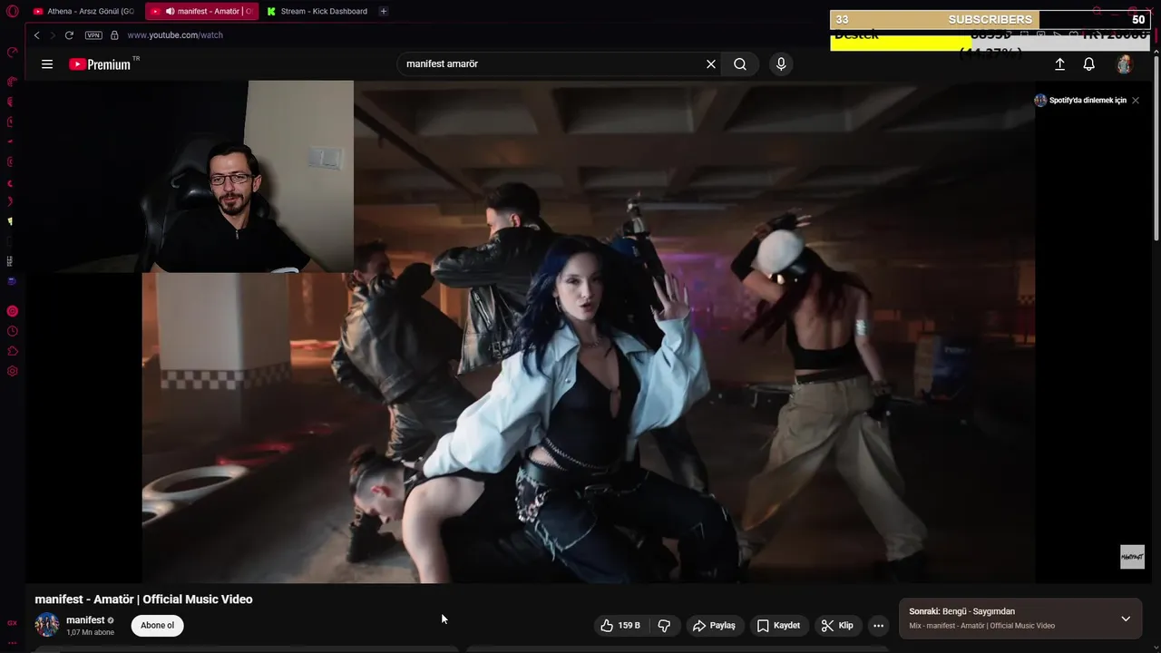Open the Opera GX main menu logo
Screen dimensions: 1161x653
pos(13,11)
